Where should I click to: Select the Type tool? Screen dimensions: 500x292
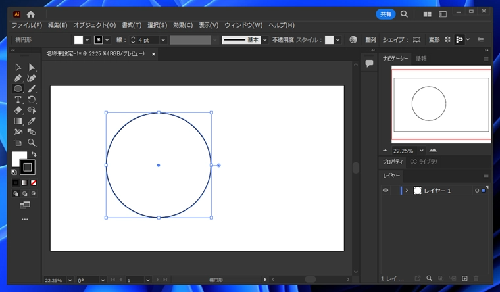click(18, 99)
